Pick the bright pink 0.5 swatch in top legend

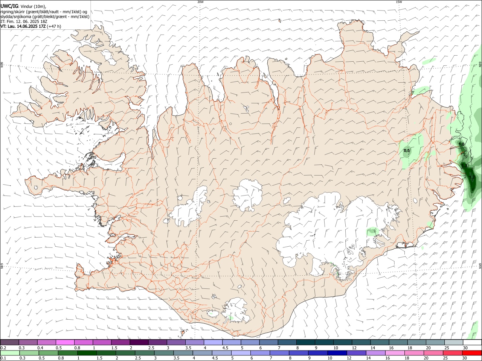point(65,343)
